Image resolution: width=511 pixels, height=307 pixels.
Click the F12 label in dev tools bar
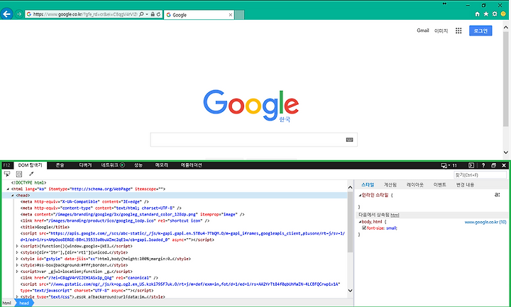pyautogui.click(x=6, y=165)
